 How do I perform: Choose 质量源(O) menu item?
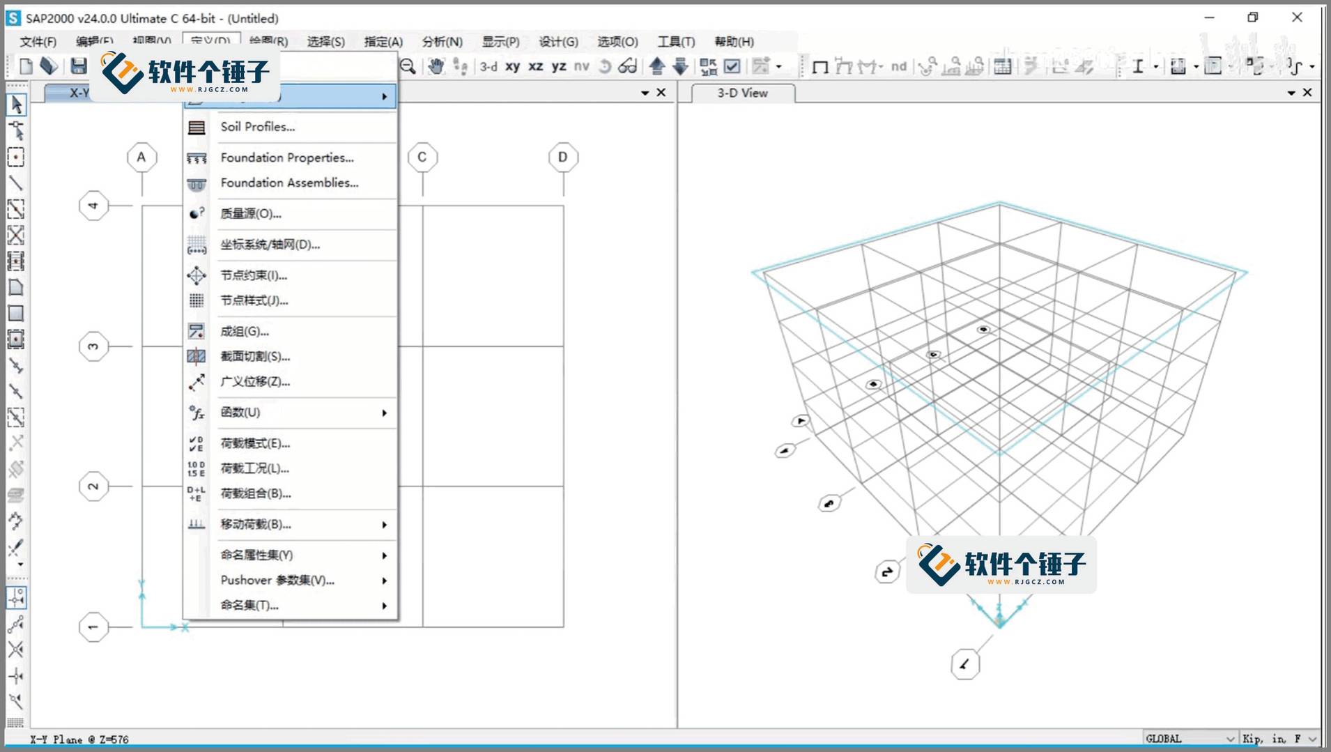(x=291, y=213)
